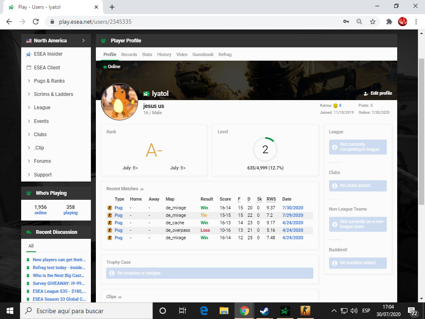Open the Video tab

182,54
